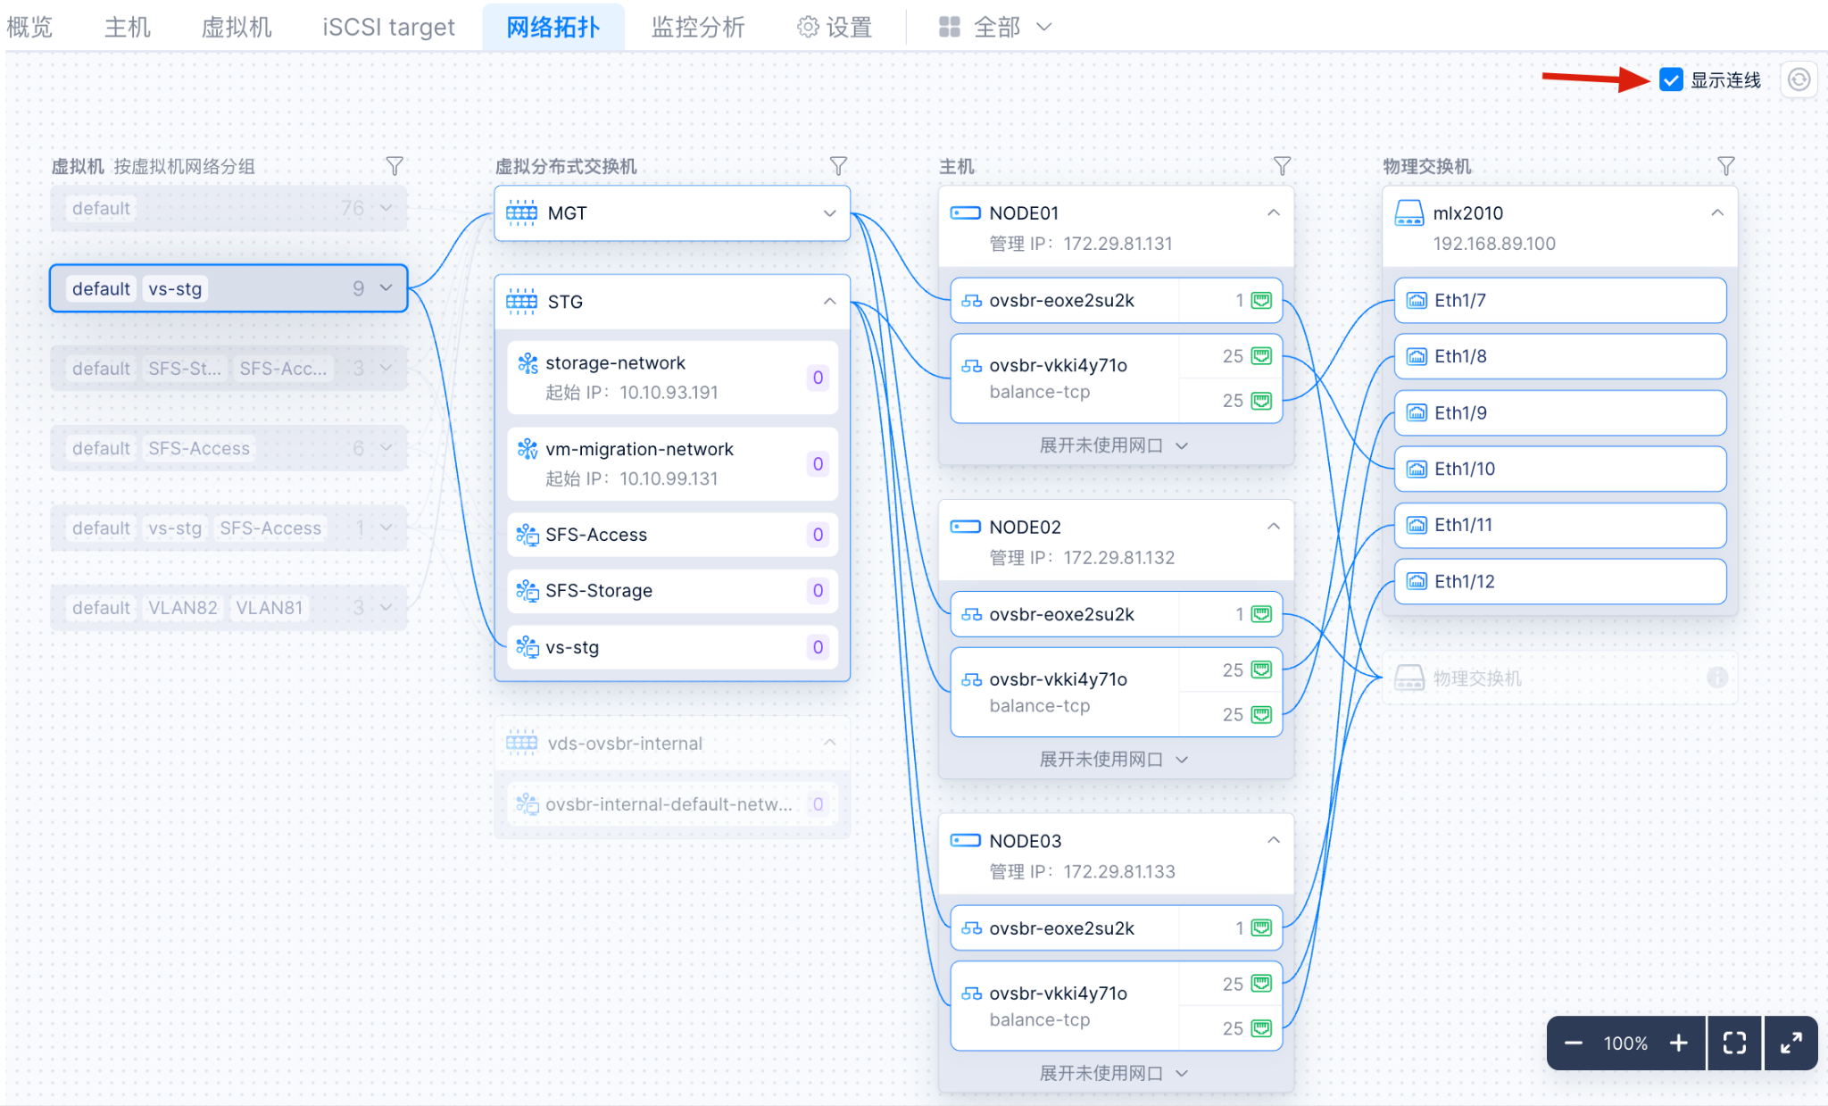Click filter icon in physical switch column
The width and height of the screenshot is (1828, 1106).
point(1725,166)
